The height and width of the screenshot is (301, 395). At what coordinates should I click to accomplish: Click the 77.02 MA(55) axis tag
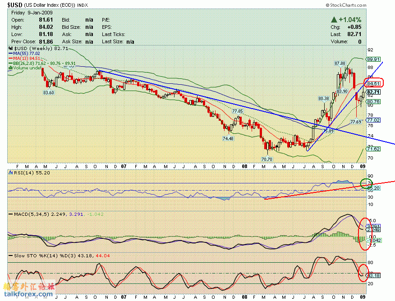pyautogui.click(x=373, y=120)
